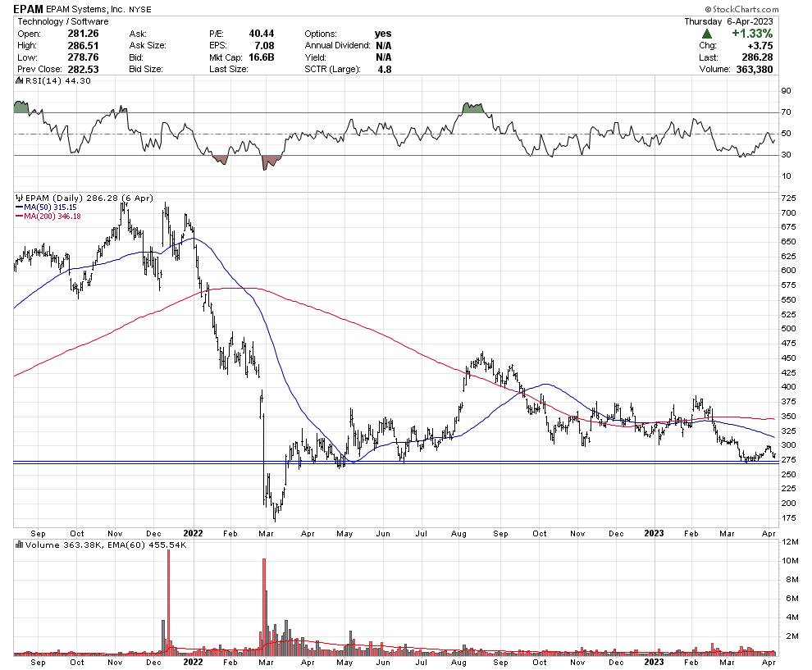Click the green up-arrow change indicator
This screenshot has height=670, width=812.
click(x=706, y=34)
